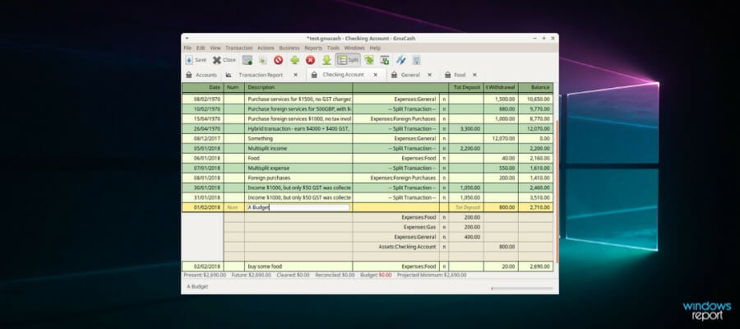Go to blank transaction using green down arrow
The image size is (740, 329).
pyautogui.click(x=326, y=60)
